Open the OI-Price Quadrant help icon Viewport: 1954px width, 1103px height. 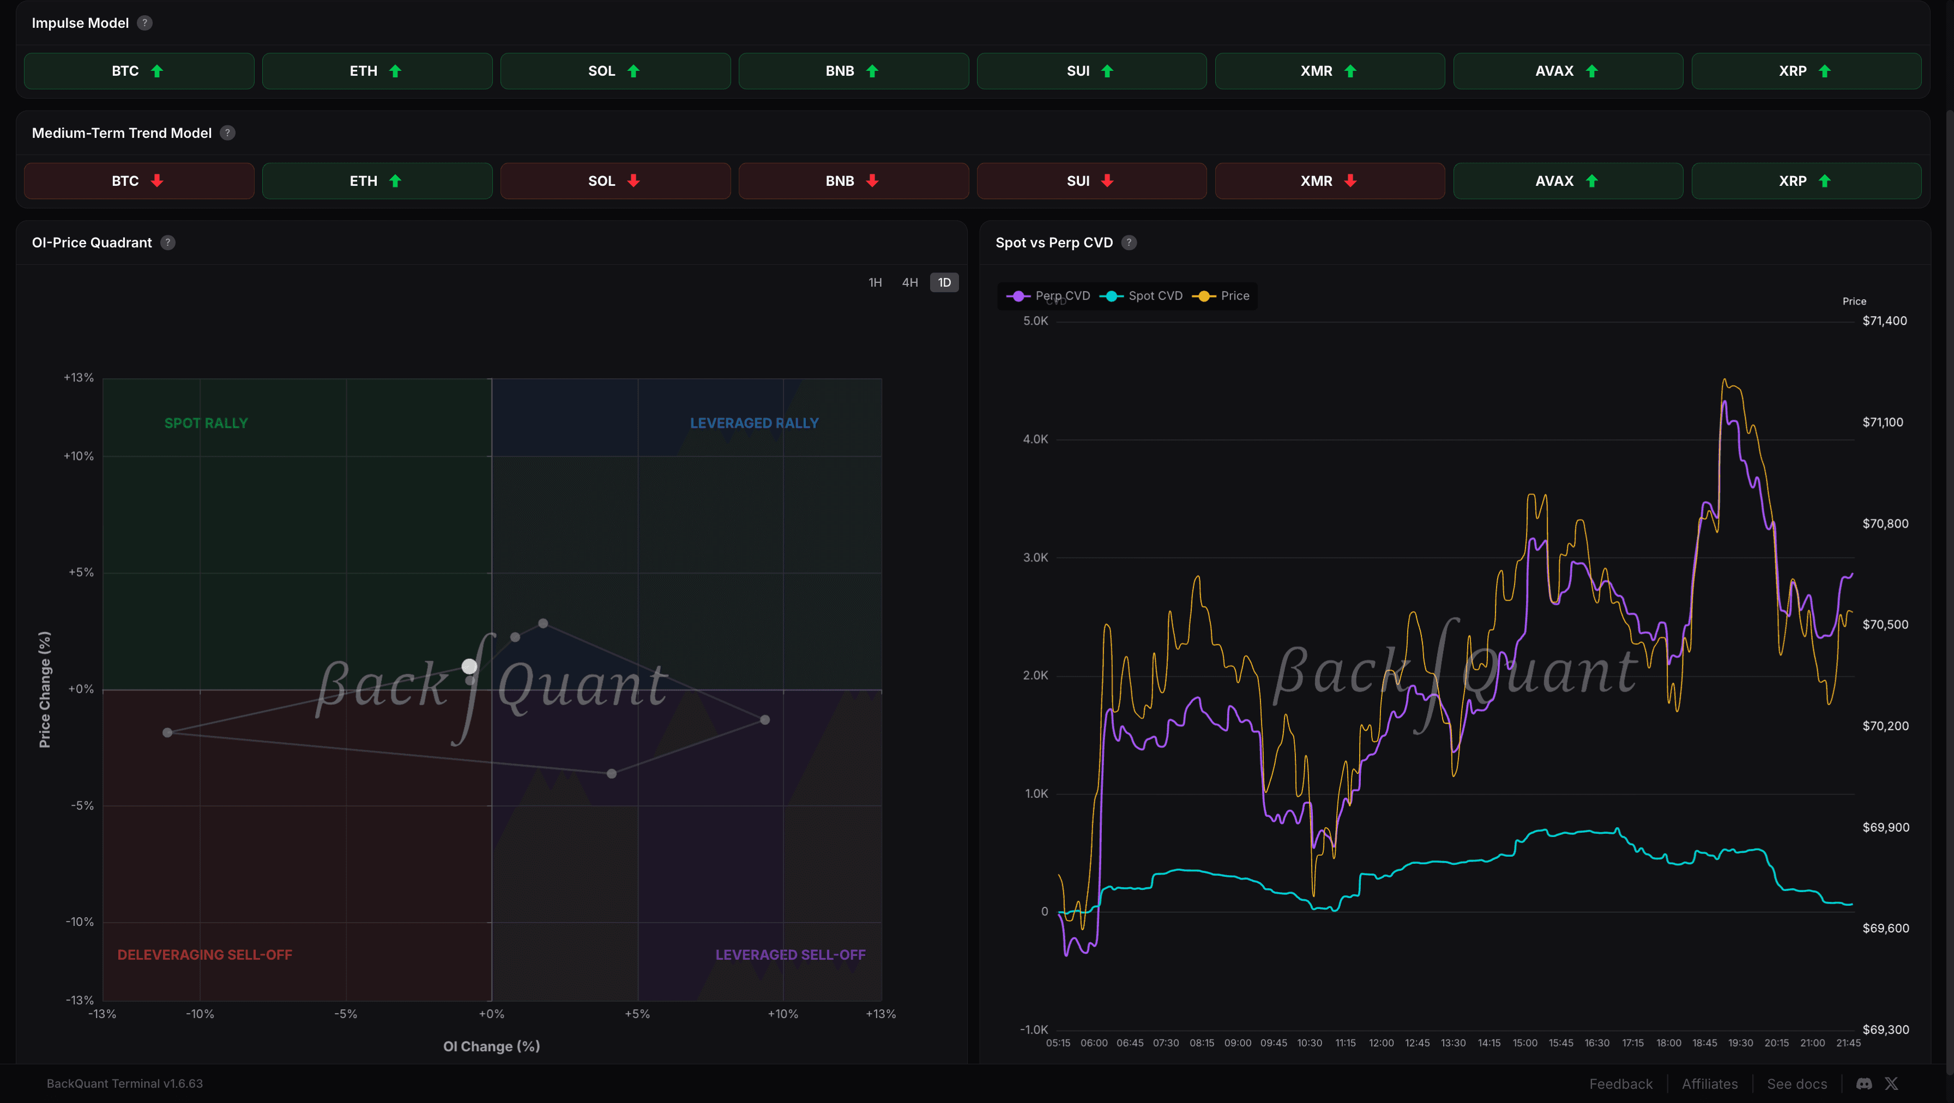pos(167,243)
